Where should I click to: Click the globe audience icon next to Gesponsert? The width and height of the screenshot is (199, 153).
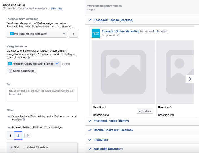pyautogui.click(x=118, y=35)
